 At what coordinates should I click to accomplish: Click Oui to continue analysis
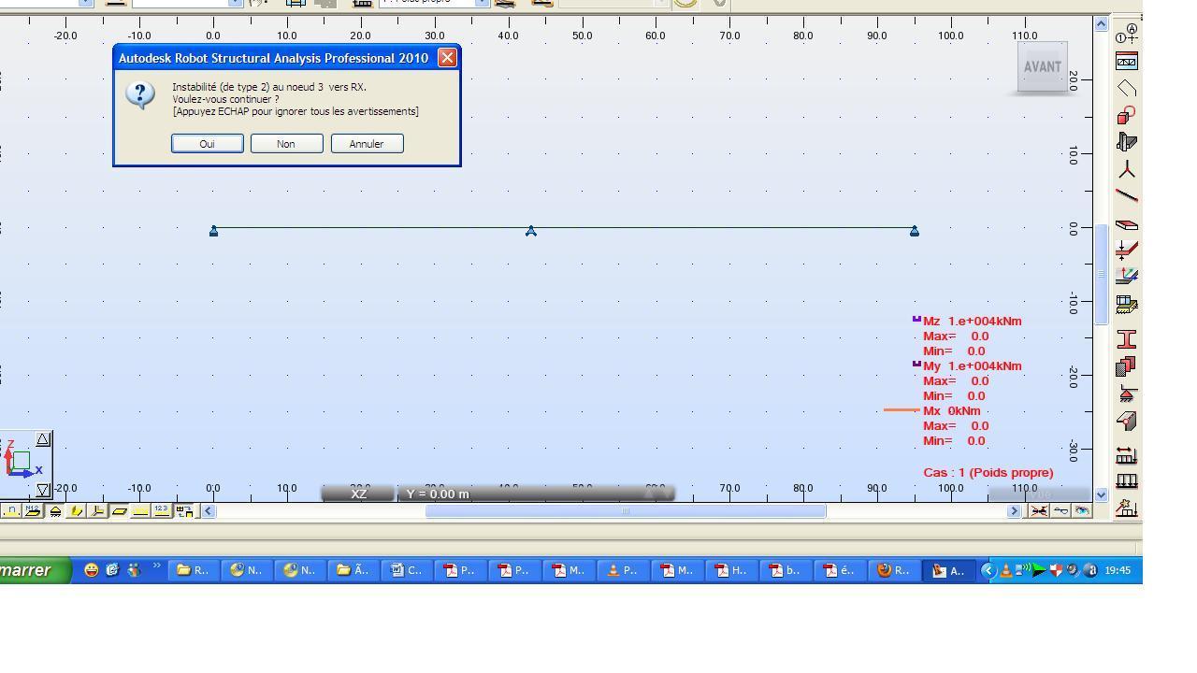point(207,144)
